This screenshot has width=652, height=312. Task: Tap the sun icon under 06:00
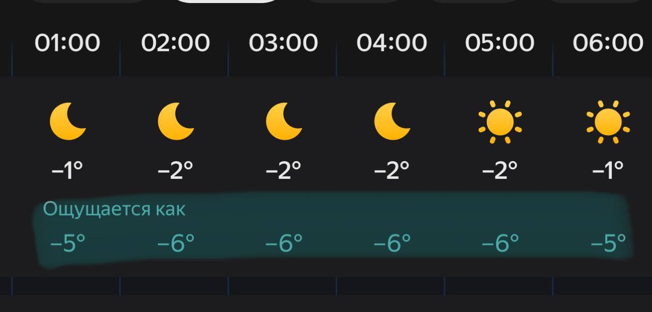(608, 122)
